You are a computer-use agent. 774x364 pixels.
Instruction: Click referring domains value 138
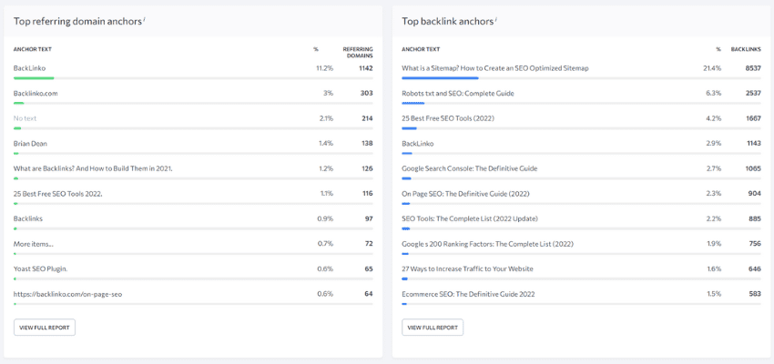click(367, 144)
